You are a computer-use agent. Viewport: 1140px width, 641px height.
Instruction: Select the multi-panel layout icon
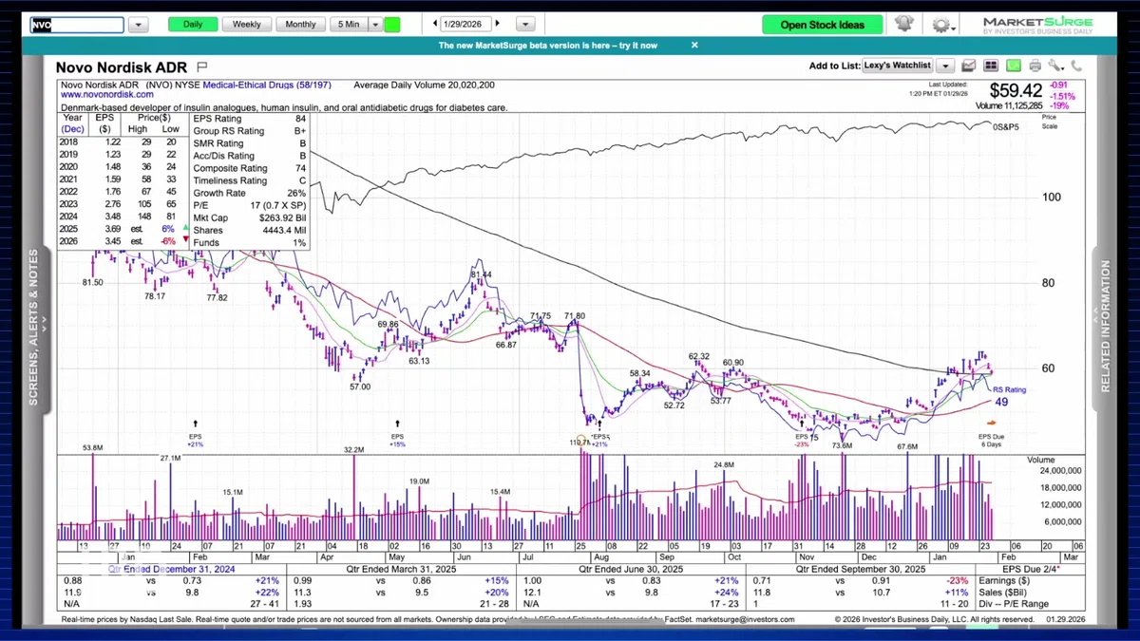pyautogui.click(x=991, y=66)
